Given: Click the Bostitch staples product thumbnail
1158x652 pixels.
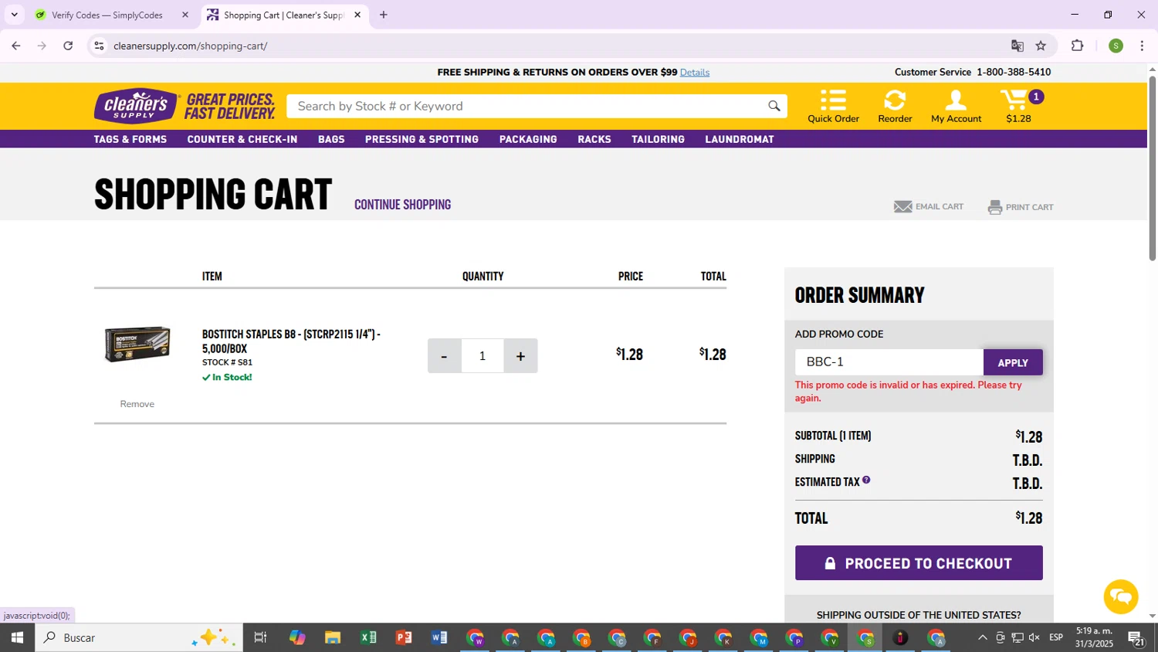Looking at the screenshot, I should [137, 345].
